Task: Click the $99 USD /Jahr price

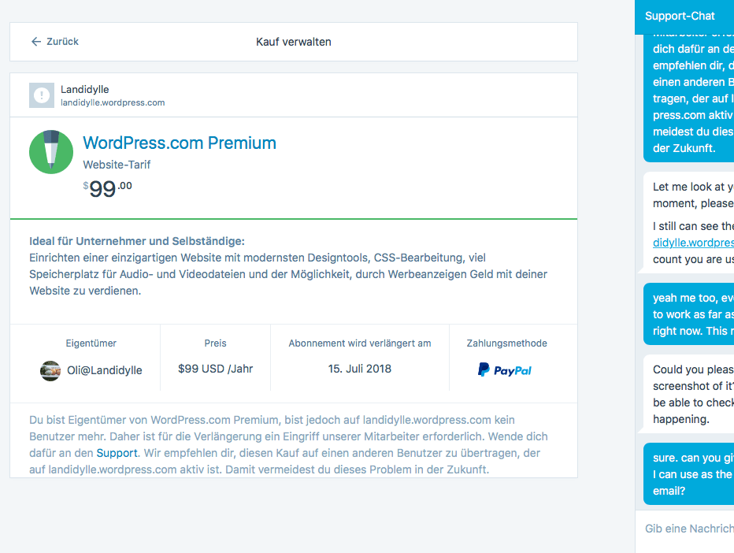Action: (x=215, y=369)
